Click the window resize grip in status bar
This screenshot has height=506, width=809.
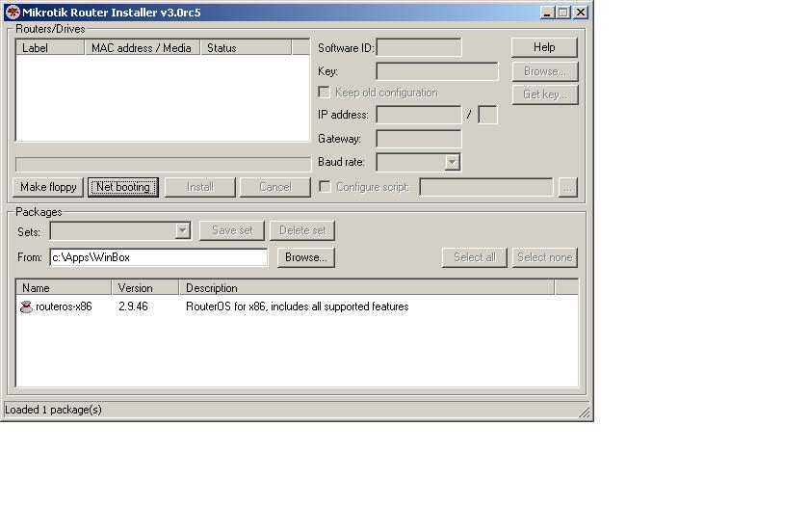click(x=584, y=412)
